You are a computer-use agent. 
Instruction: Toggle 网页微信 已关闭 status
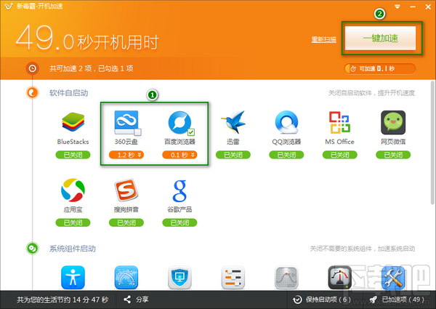pos(393,155)
